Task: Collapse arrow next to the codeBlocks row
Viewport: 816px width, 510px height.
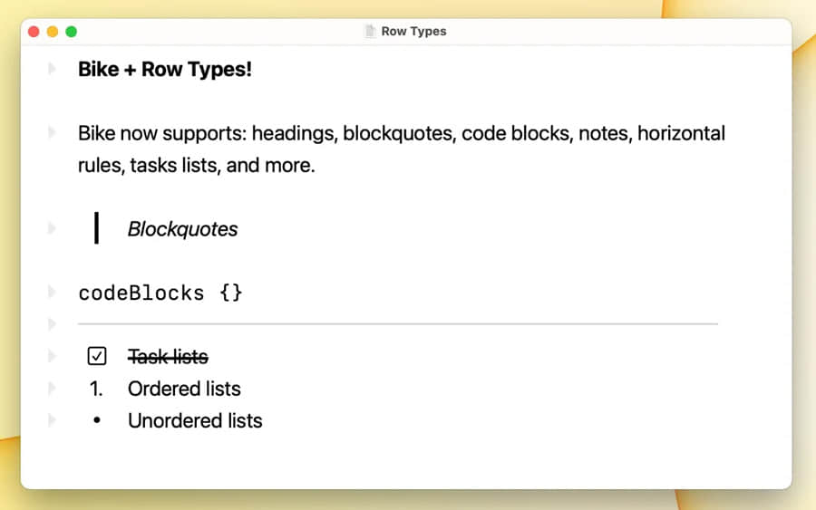Action: point(53,293)
